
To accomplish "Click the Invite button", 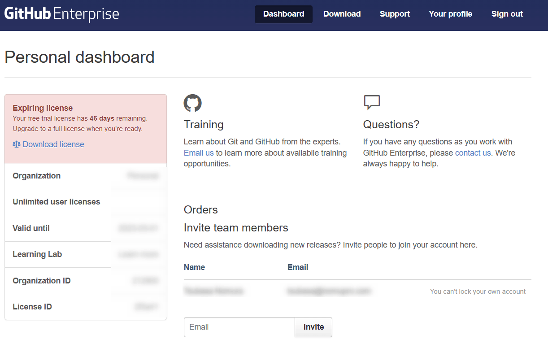I will [313, 327].
